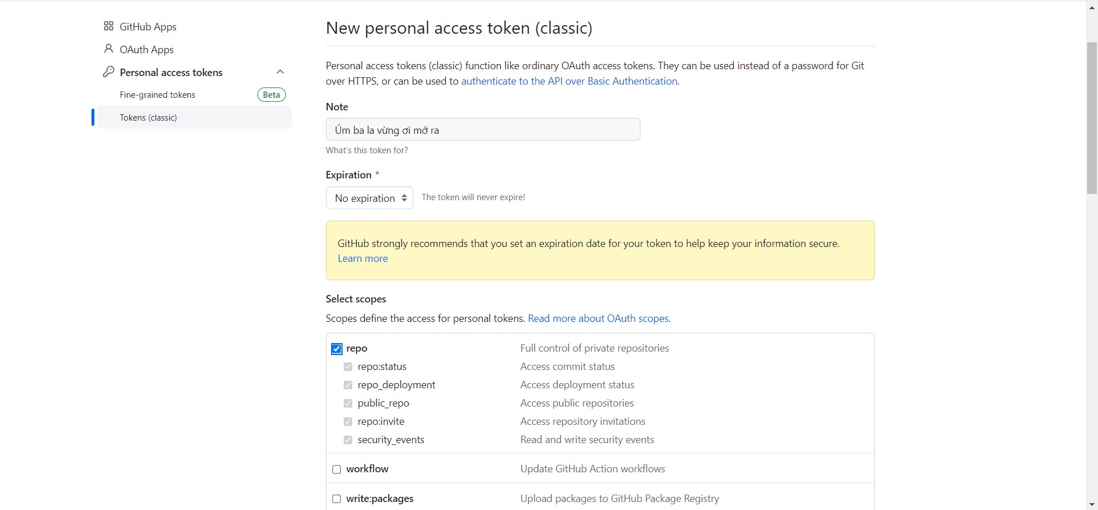The height and width of the screenshot is (510, 1098).
Task: Toggle the security_events checkbox
Action: click(348, 440)
